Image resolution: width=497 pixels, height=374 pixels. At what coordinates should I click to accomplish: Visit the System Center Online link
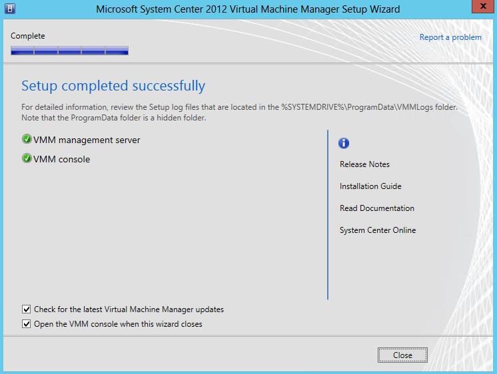(378, 230)
